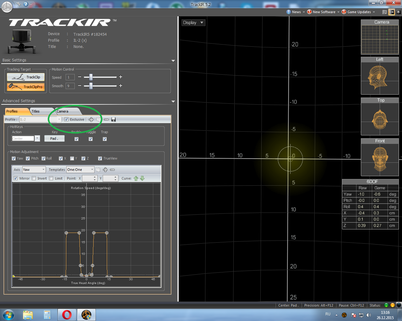Screen dimensions: 402x321
Task: Collapse the Advanced Settings section
Action: (173, 102)
